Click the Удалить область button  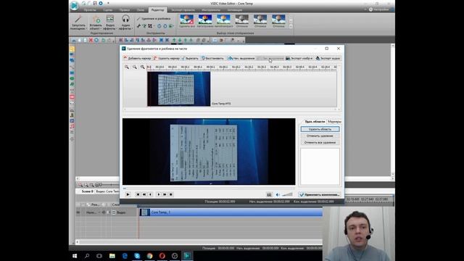pyautogui.click(x=320, y=129)
